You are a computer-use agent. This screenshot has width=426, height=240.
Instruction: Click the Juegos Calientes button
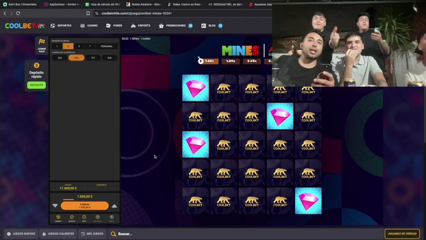pyautogui.click(x=58, y=234)
